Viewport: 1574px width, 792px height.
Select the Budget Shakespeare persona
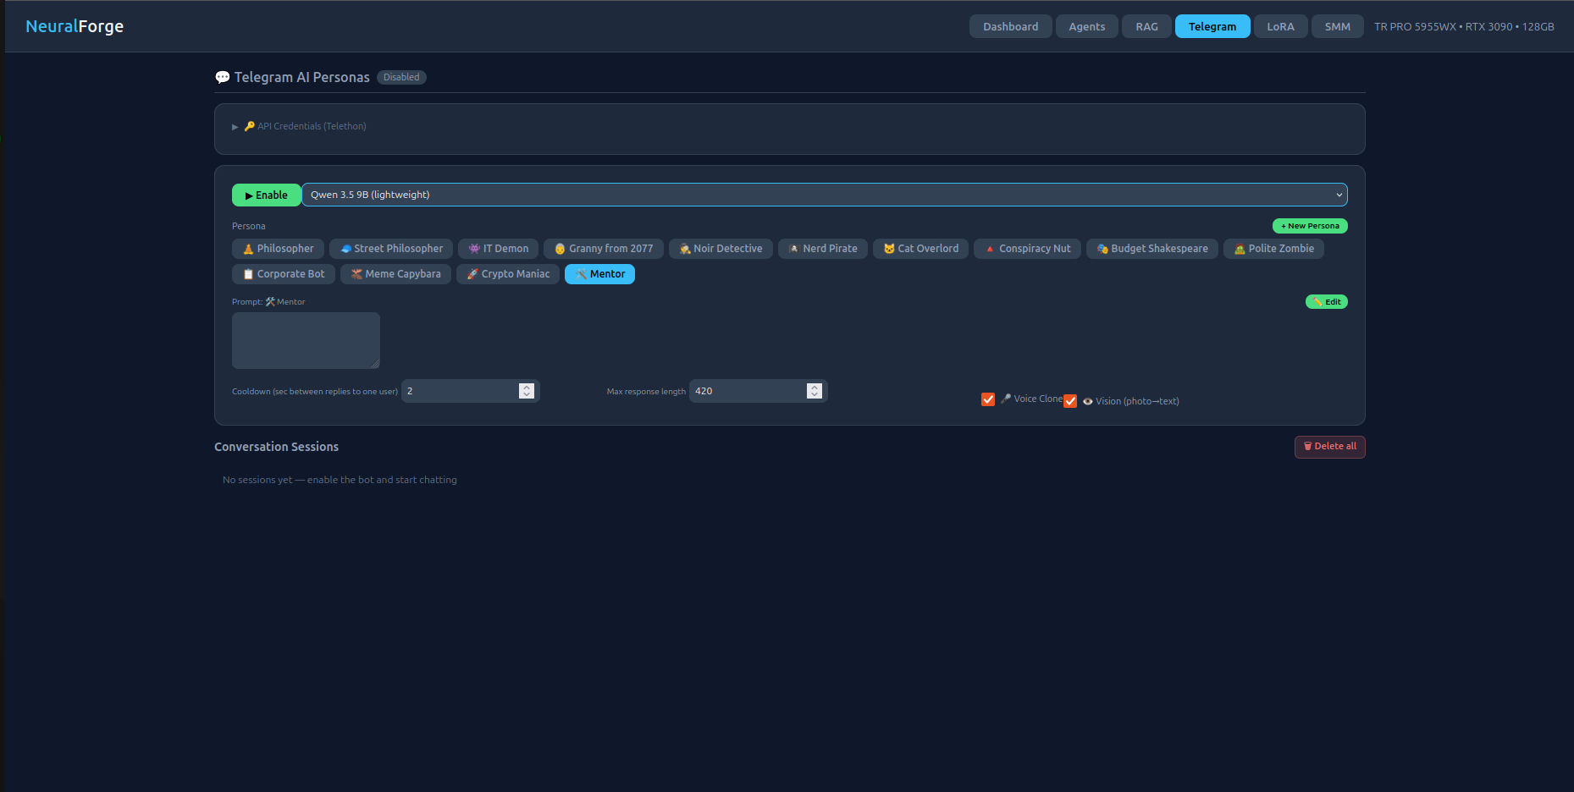[x=1152, y=249]
